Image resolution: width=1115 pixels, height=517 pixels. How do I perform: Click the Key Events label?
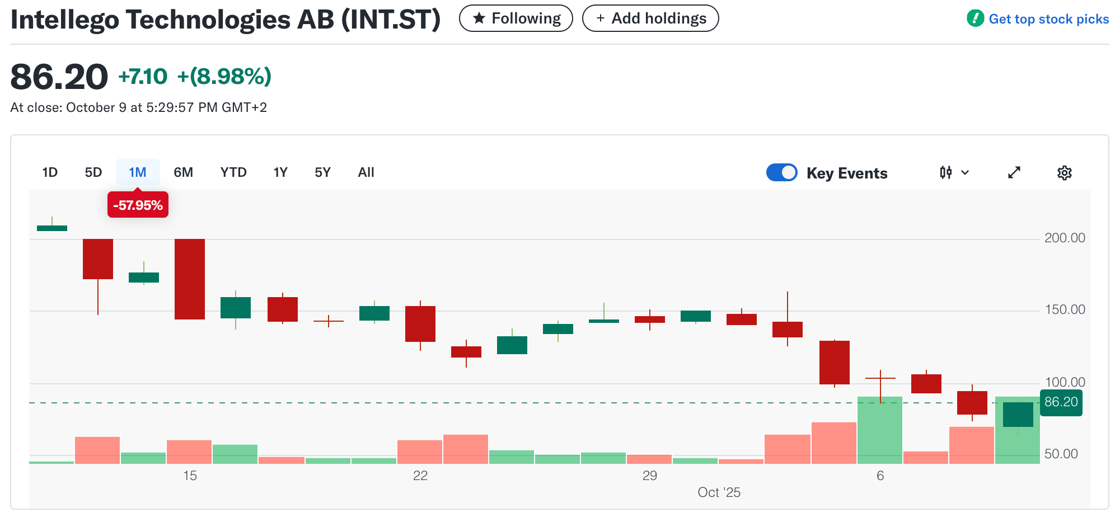[x=847, y=173]
